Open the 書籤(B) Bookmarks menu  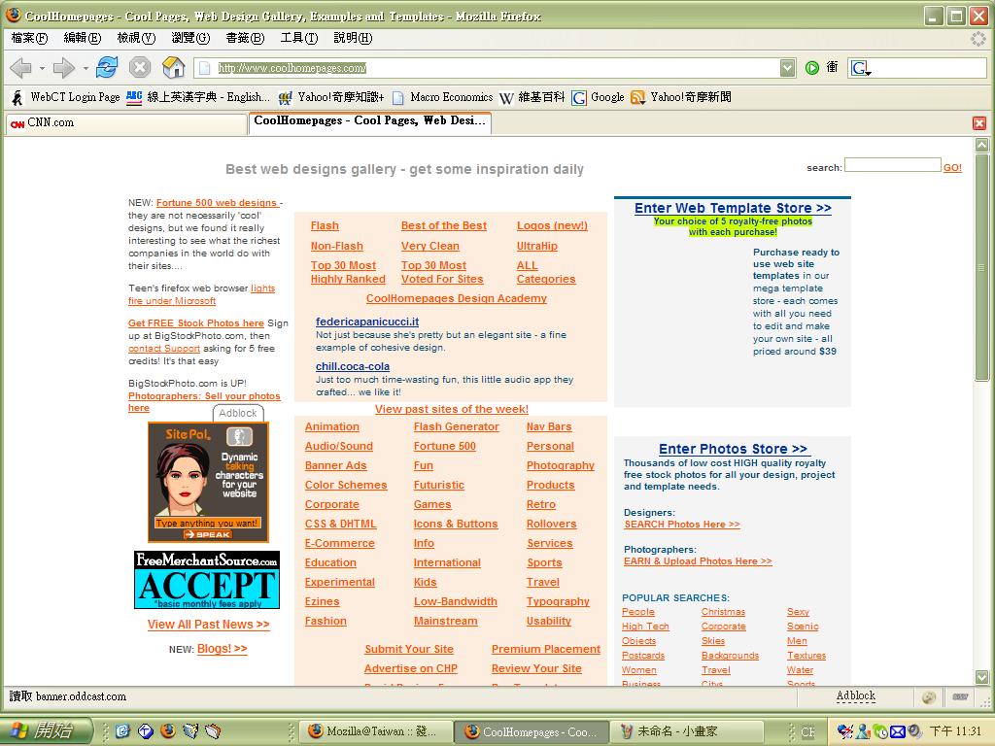[245, 38]
